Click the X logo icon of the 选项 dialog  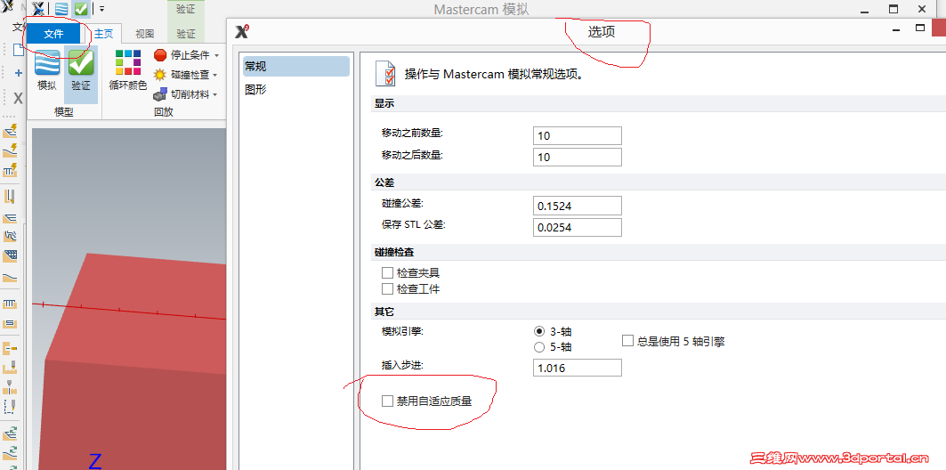pos(242,31)
